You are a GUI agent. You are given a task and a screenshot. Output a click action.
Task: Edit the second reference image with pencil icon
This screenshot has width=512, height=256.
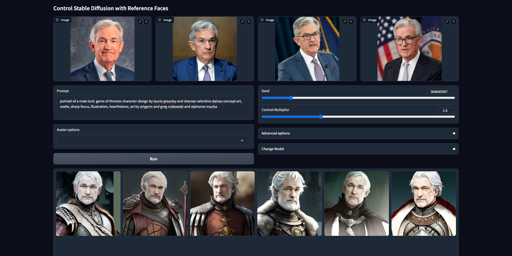click(x=242, y=22)
